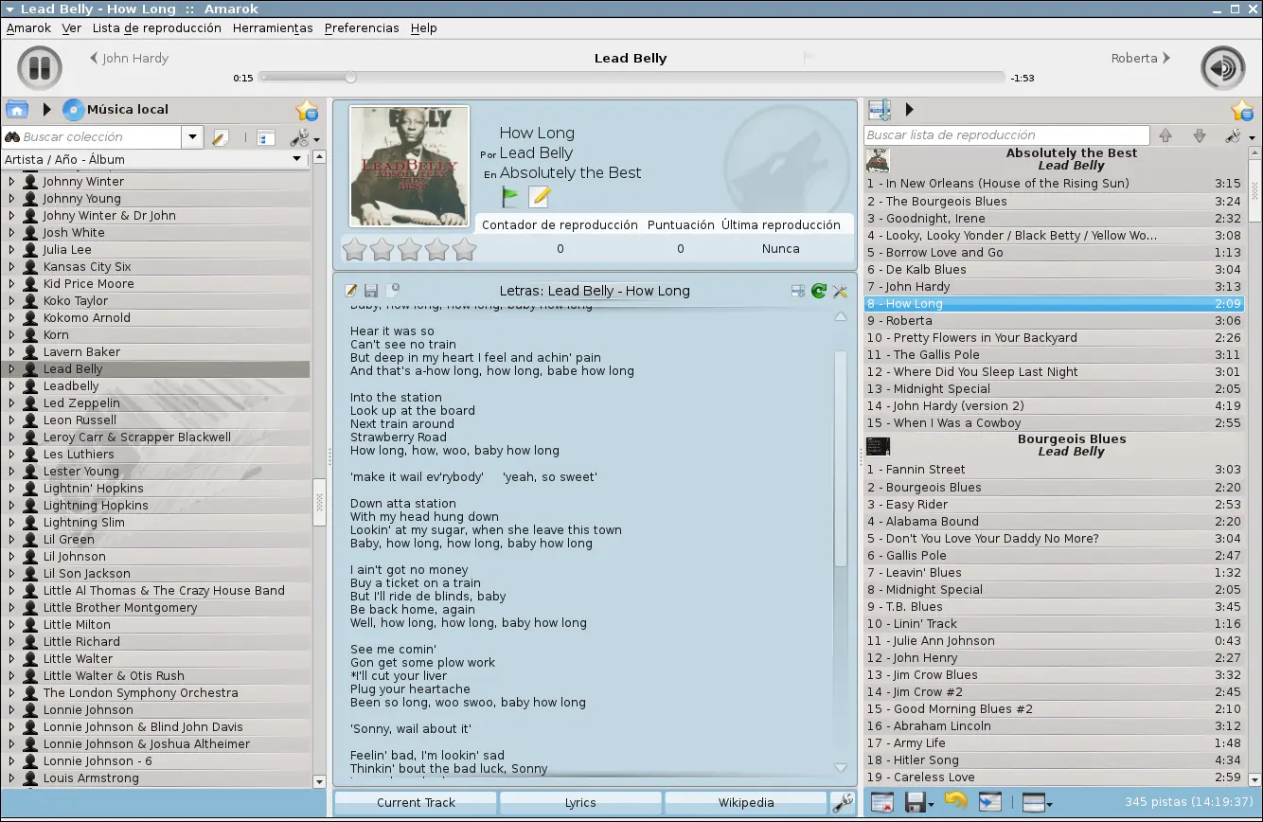1263x822 pixels.
Task: Expand the Korn artist node
Action: pyautogui.click(x=11, y=335)
